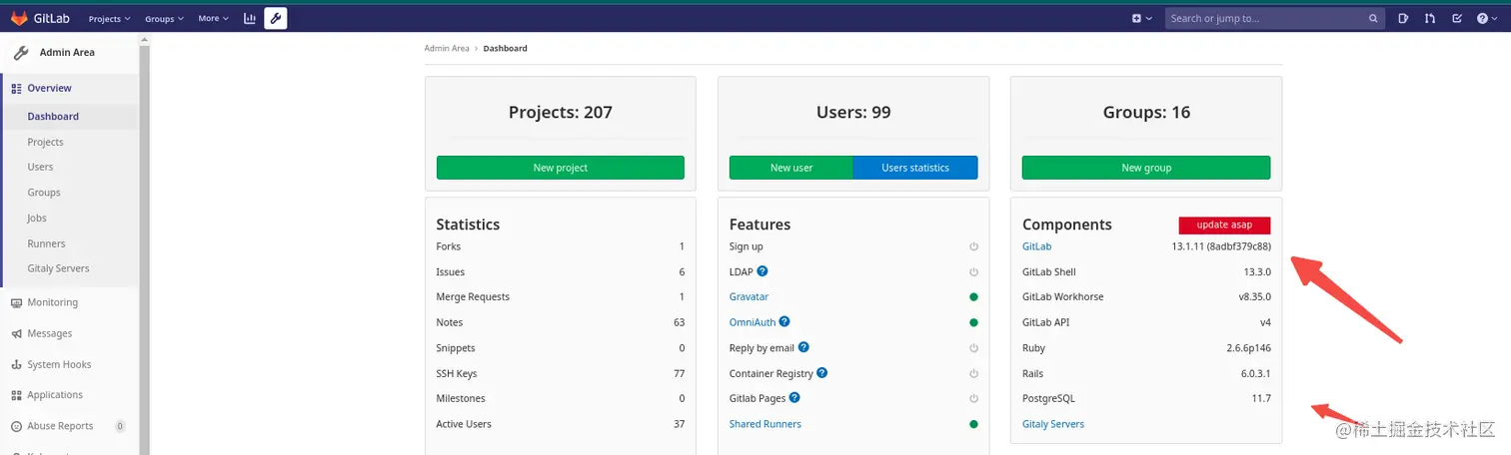
Task: Select Overview in the sidebar
Action: click(70, 88)
